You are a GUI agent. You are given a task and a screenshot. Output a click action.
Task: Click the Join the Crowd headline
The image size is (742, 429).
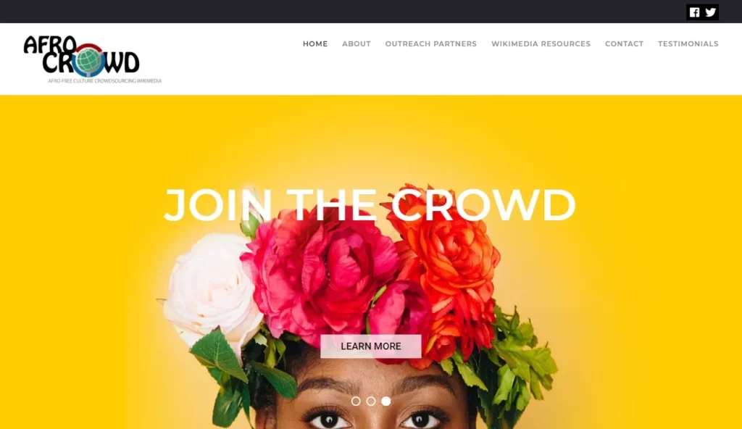point(370,205)
